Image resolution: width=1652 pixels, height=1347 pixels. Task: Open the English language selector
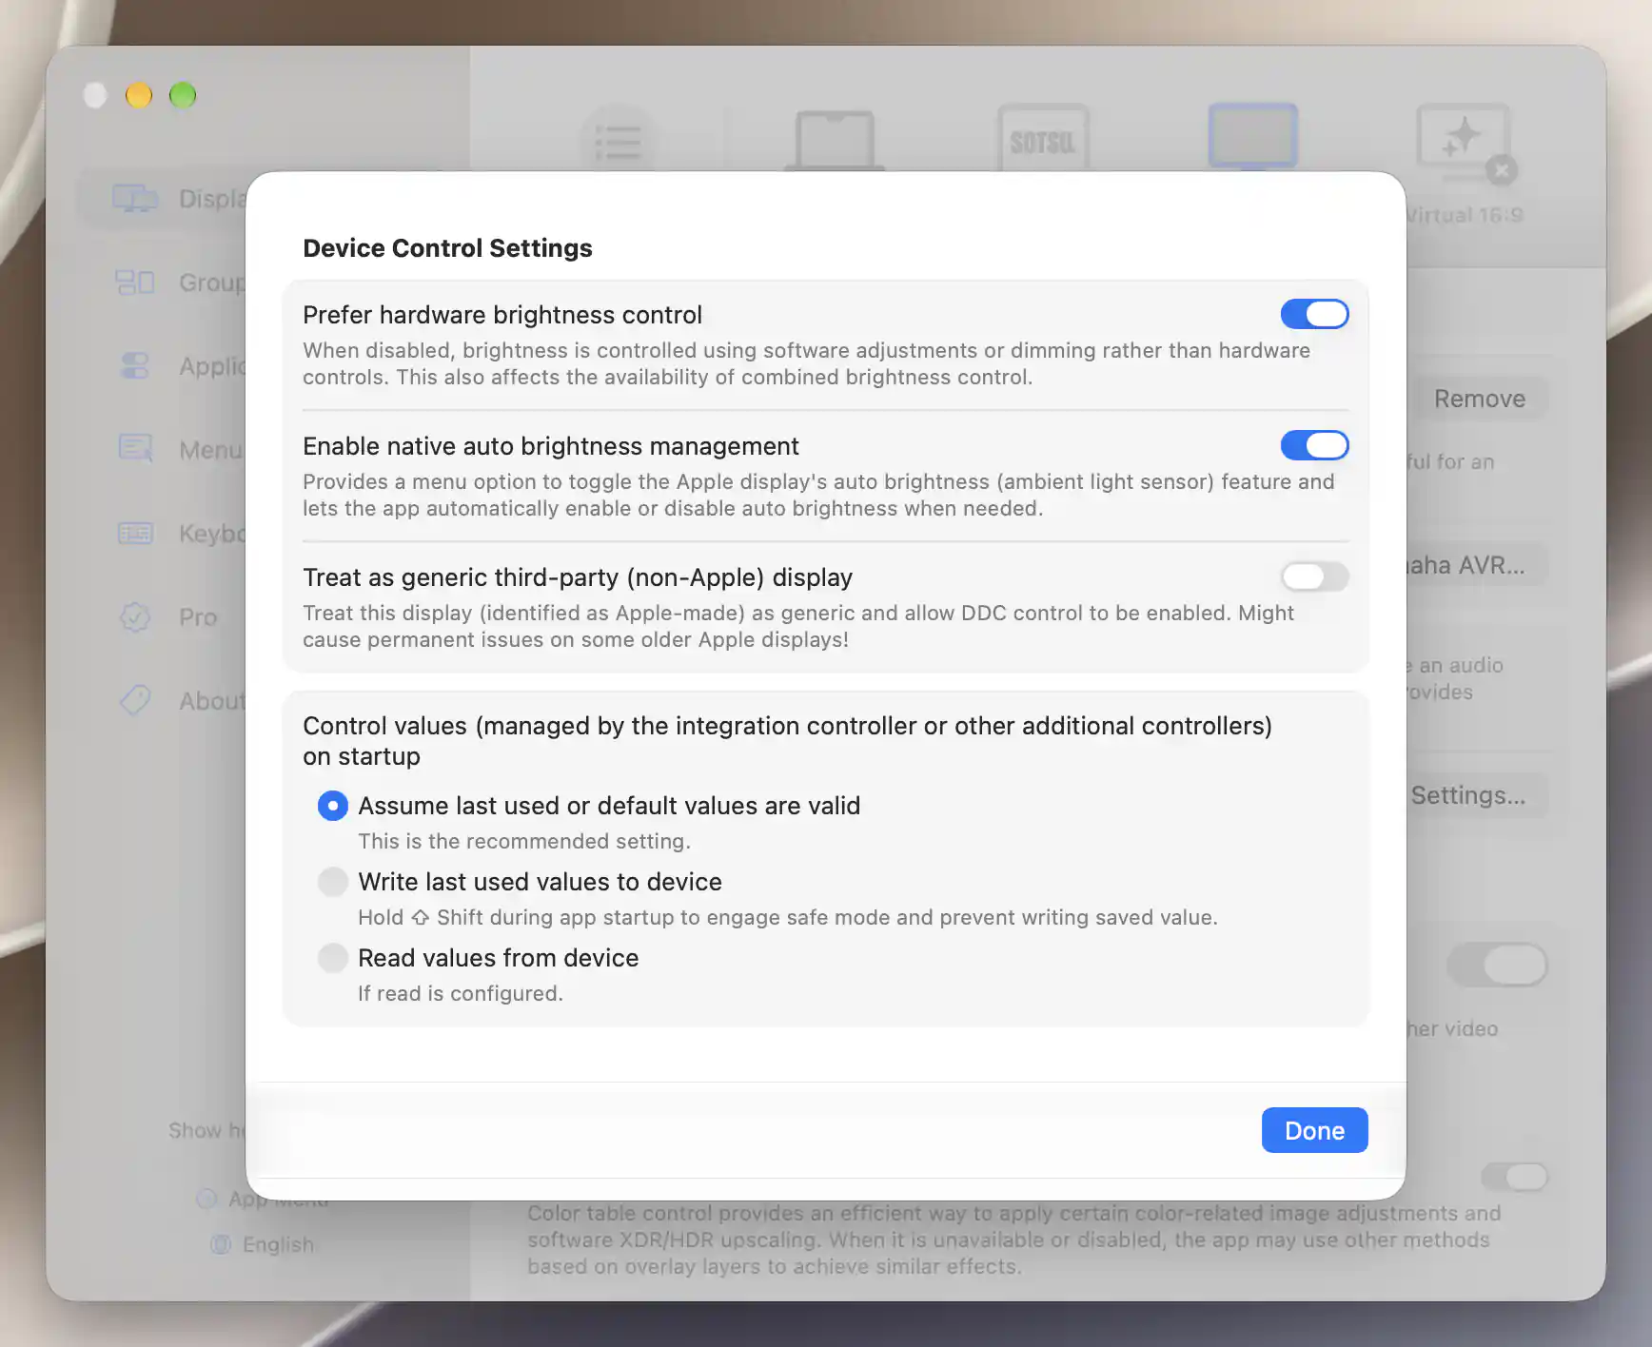click(263, 1244)
